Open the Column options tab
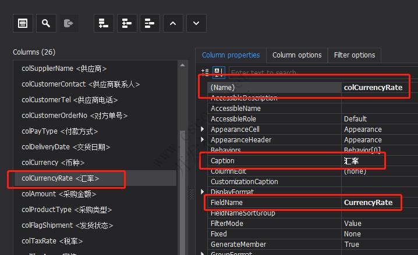 297,55
